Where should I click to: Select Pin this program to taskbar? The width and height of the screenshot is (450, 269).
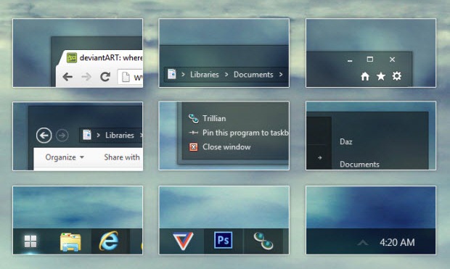point(245,133)
